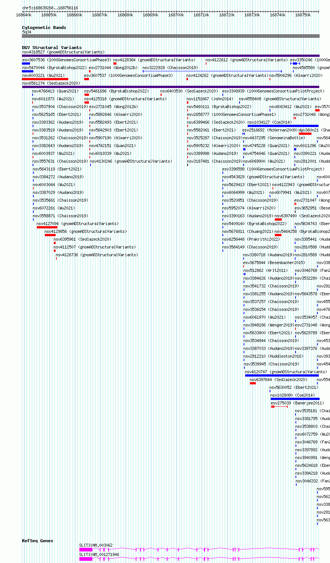Viewport: 330px width, 563px height.
Task: Click the chr5:168639266..168756116 region label
Action: point(50,8)
